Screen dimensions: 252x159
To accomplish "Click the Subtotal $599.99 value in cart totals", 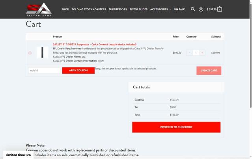I will point(174,100).
